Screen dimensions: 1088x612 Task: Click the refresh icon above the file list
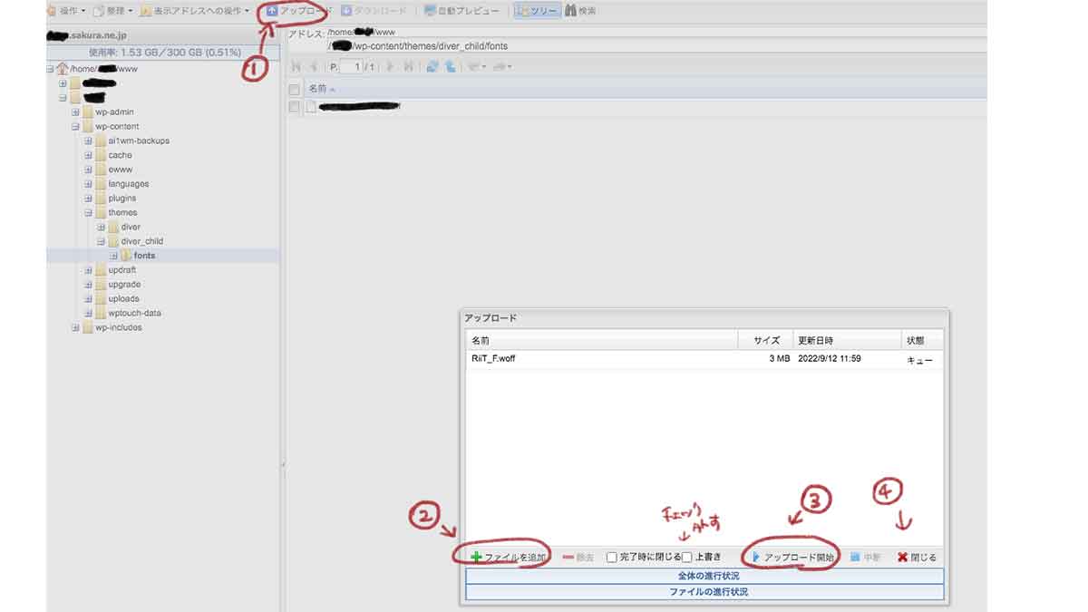[x=433, y=65]
